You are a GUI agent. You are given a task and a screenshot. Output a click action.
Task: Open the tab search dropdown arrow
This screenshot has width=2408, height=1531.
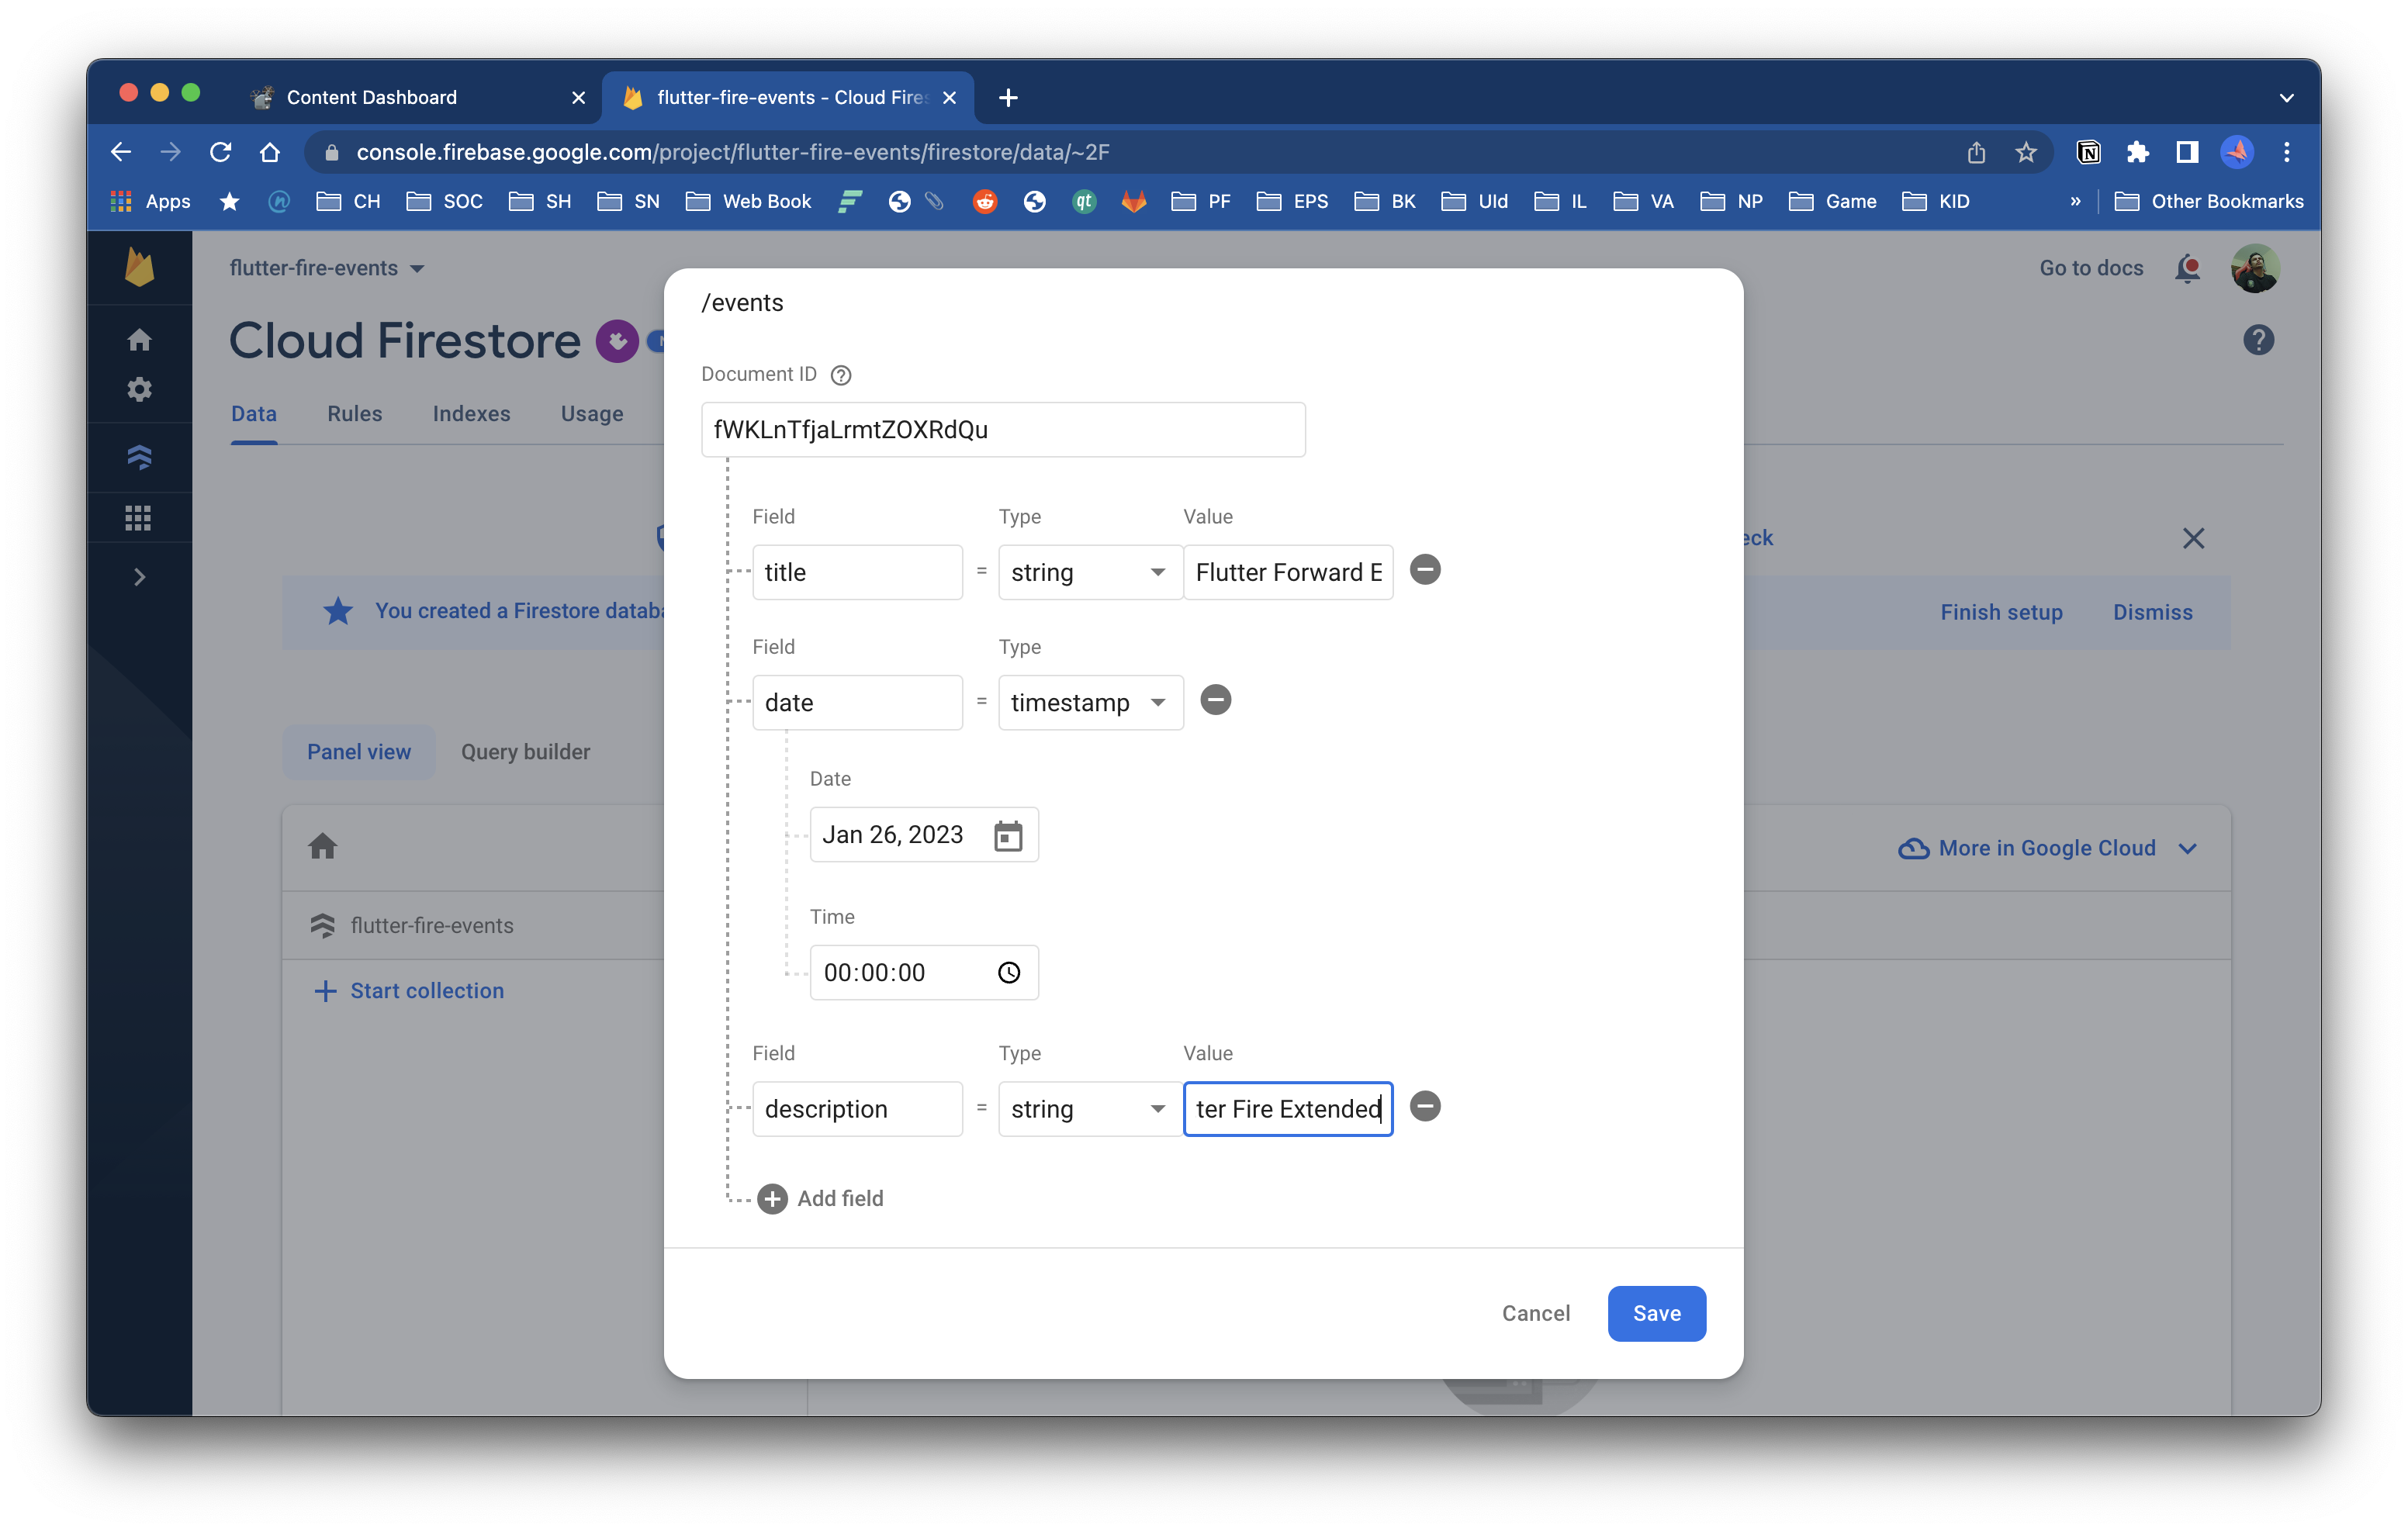[x=2286, y=97]
